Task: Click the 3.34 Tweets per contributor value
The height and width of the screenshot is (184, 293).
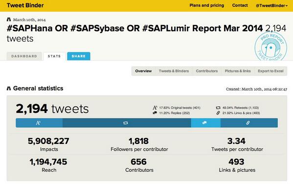Action: tap(236, 141)
